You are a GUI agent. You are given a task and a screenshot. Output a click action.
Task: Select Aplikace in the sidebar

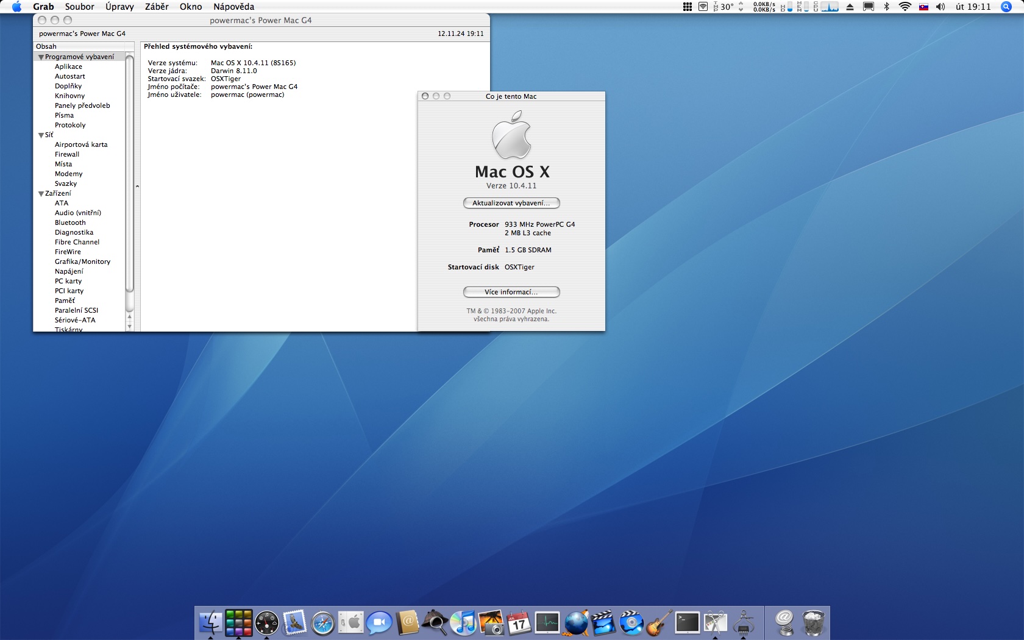pyautogui.click(x=68, y=66)
